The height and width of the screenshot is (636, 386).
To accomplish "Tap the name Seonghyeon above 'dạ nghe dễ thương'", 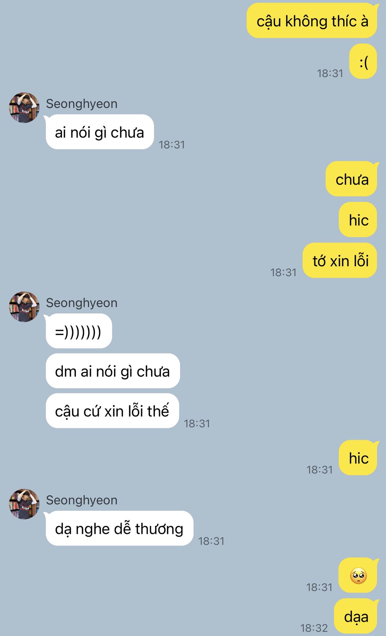I will [x=82, y=500].
